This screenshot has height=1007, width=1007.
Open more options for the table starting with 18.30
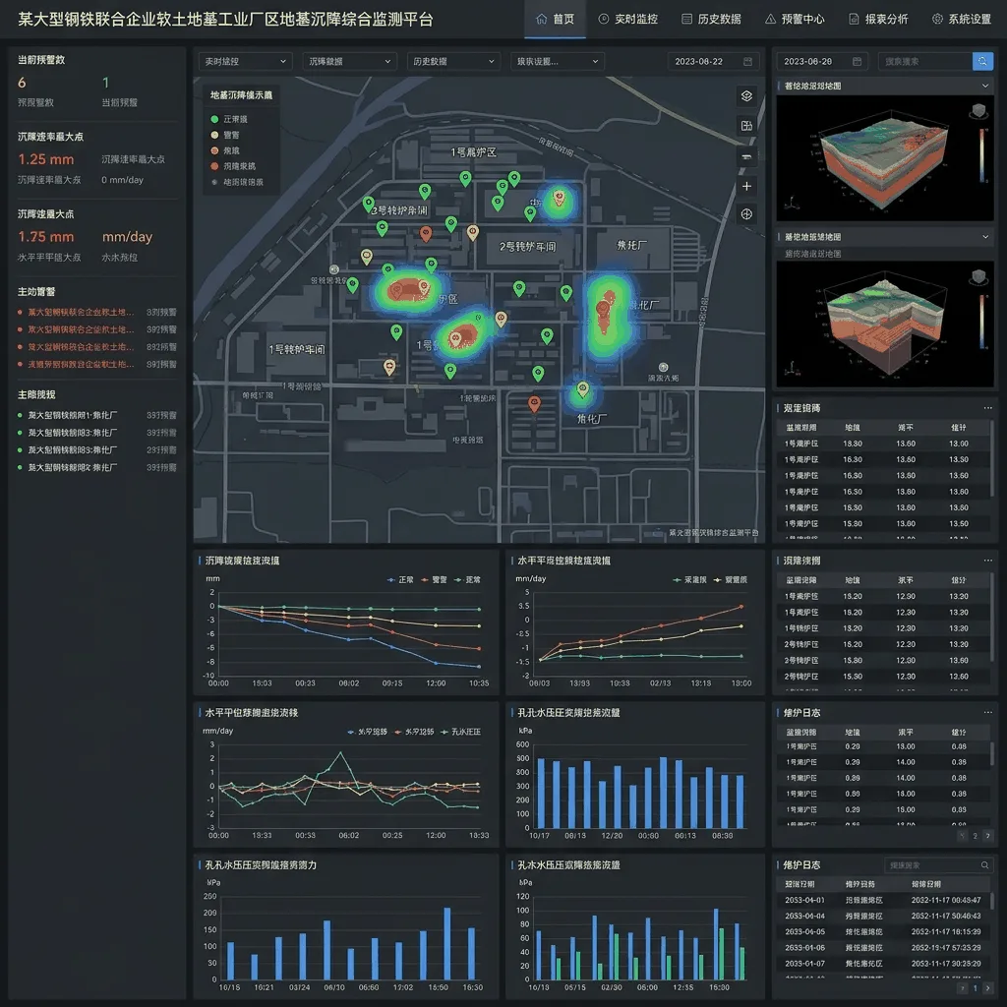point(987,408)
